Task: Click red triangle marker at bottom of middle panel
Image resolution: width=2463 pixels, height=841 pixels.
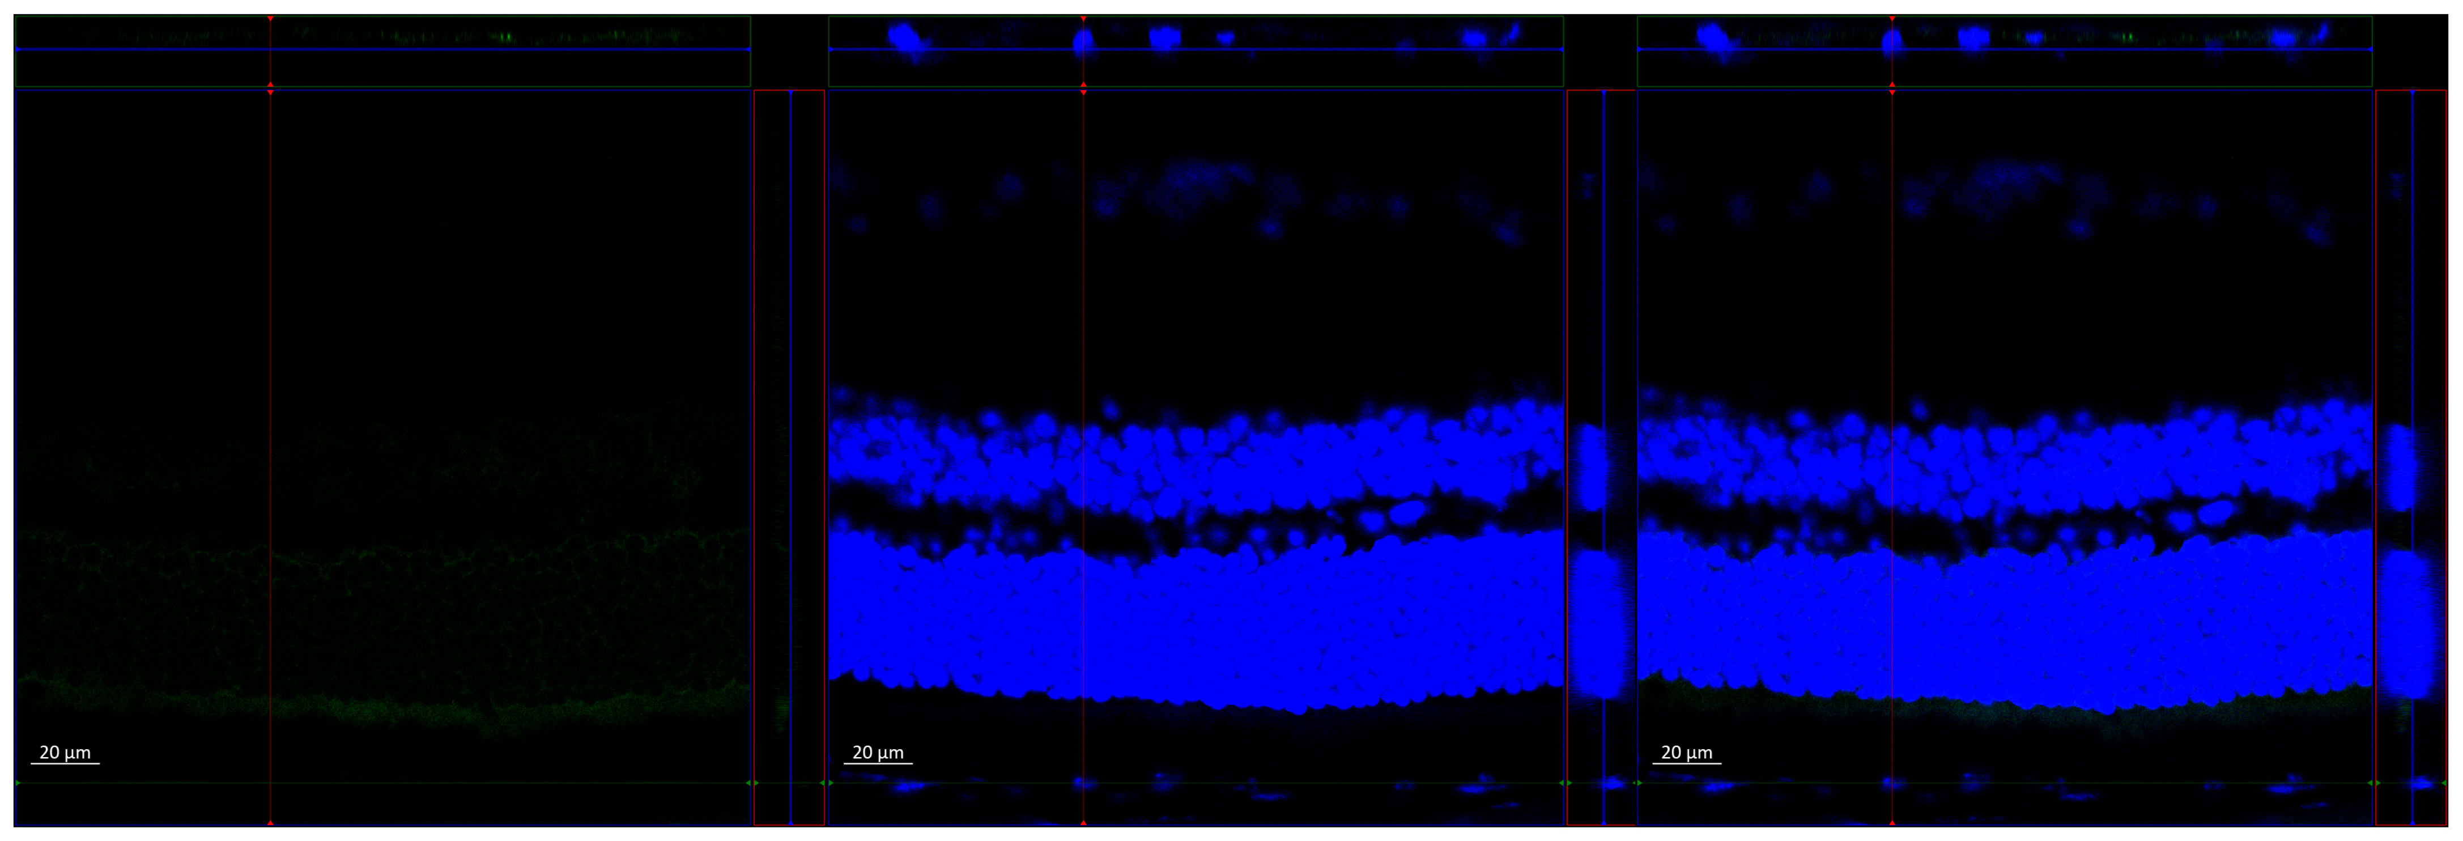Action: pyautogui.click(x=1083, y=823)
